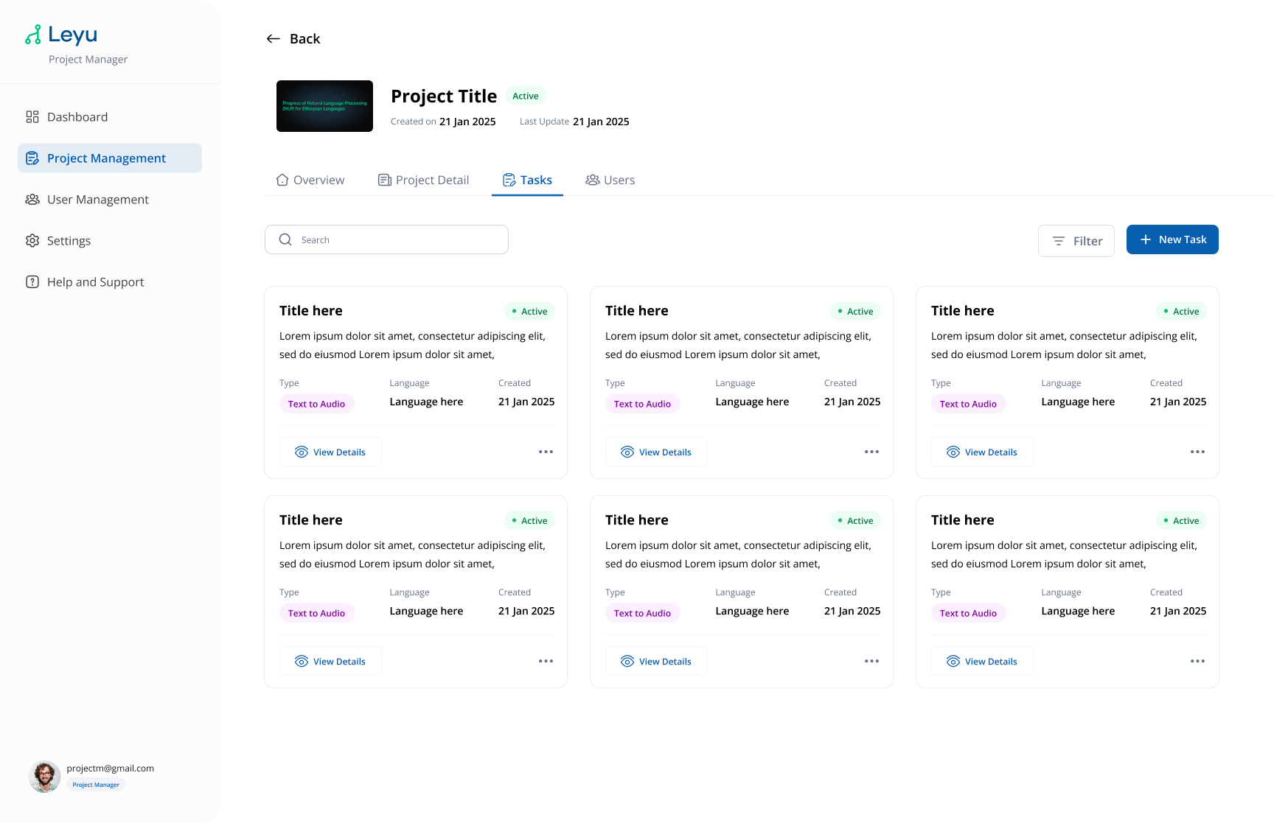Click the project cover thumbnail
Viewport: 1274px width, 823px height.
[324, 106]
